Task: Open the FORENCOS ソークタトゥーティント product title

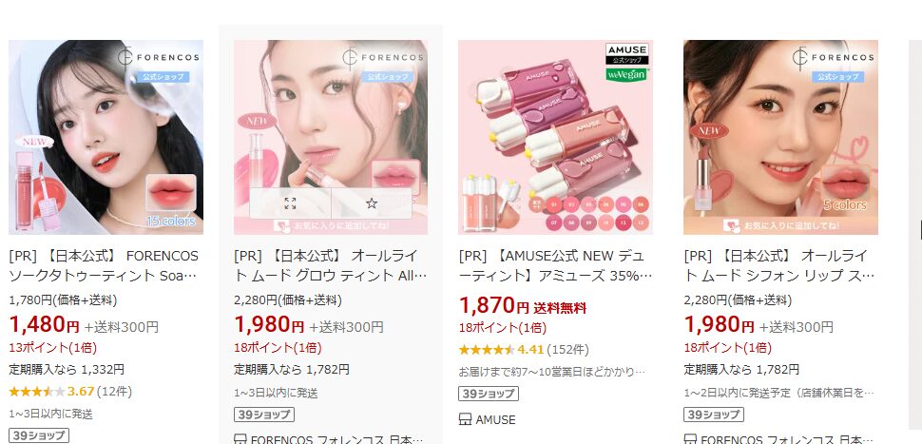Action: [x=104, y=266]
